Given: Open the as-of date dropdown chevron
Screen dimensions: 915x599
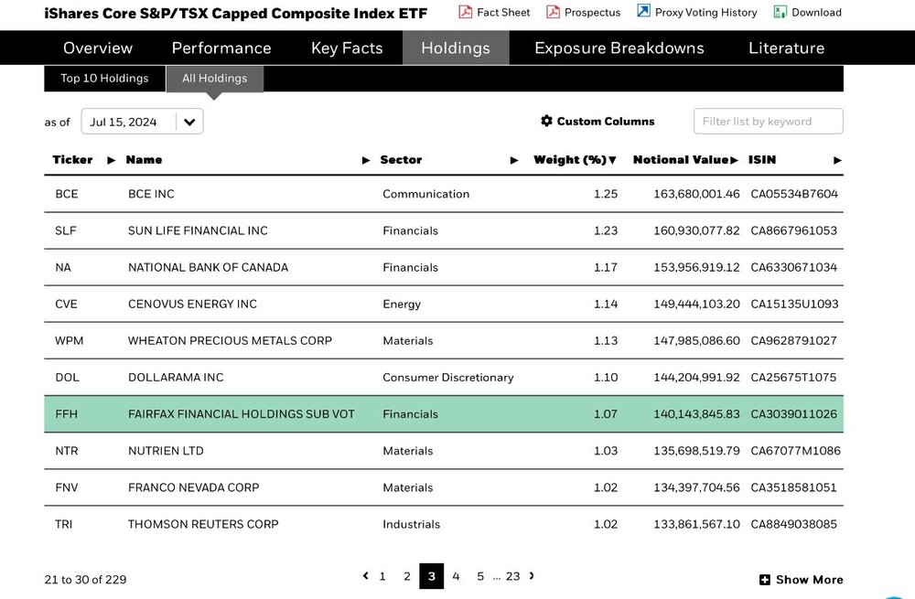Looking at the screenshot, I should point(189,122).
